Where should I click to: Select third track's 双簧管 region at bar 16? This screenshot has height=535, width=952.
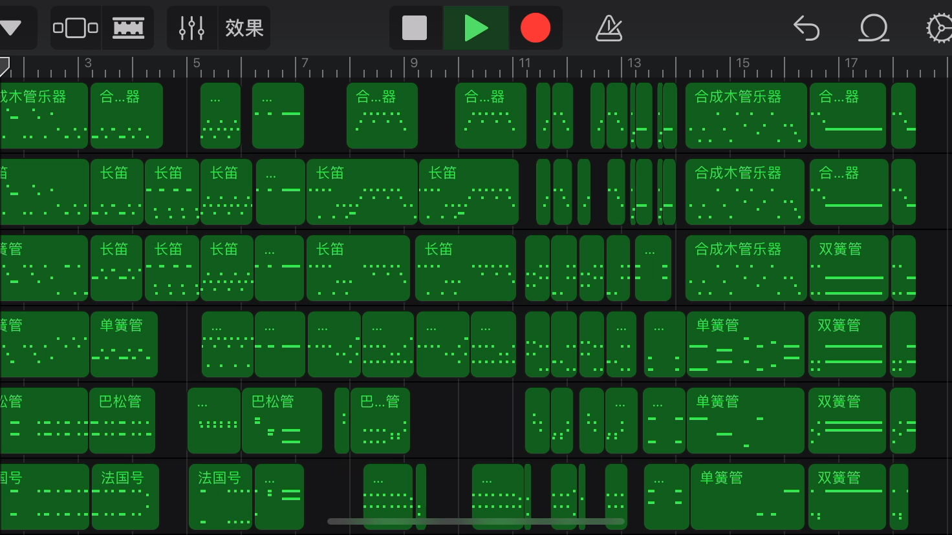848,268
